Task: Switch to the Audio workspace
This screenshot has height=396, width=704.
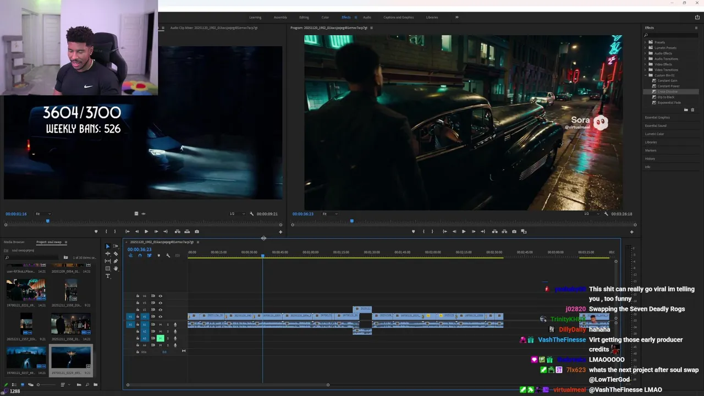Action: 367,17
